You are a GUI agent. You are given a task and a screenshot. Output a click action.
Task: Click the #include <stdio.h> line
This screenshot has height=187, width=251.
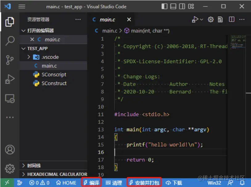[142, 114]
